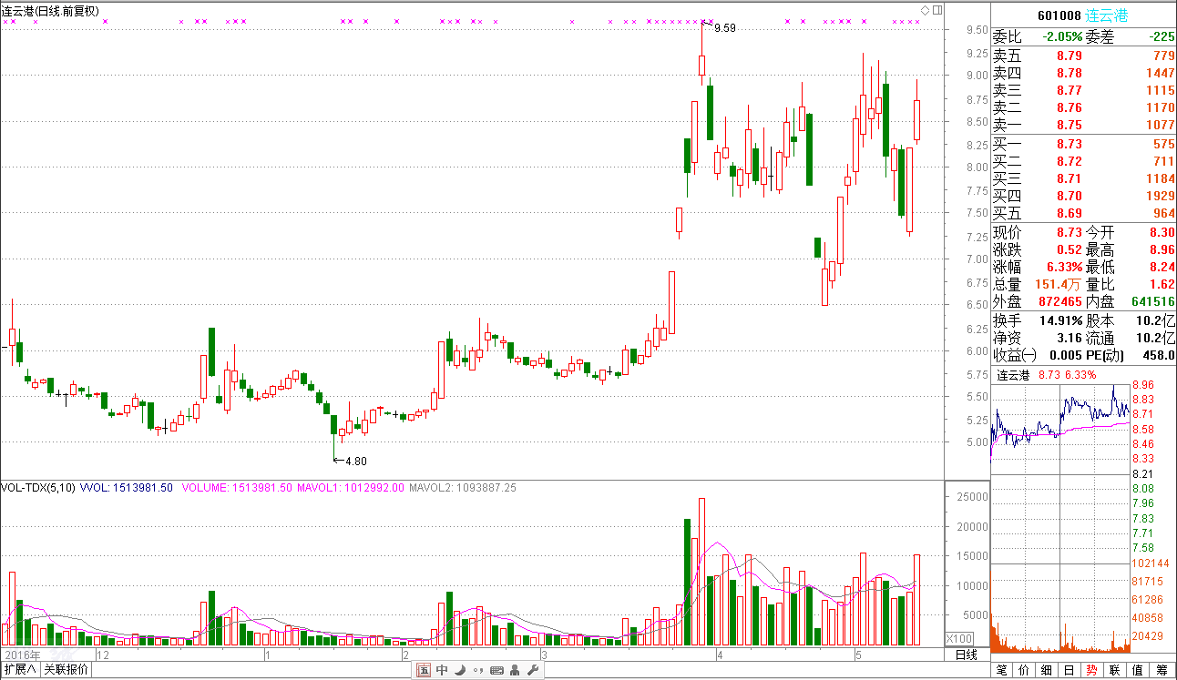Select the 价 tab in bottom right
The height and width of the screenshot is (680, 1177).
[x=1024, y=670]
